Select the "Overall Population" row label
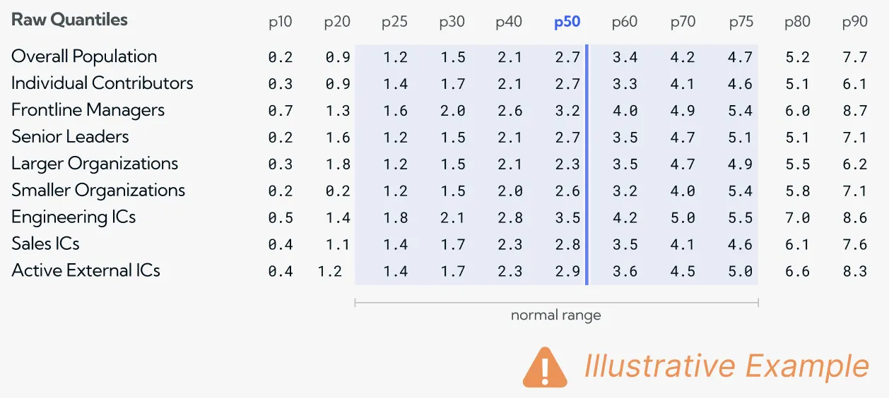The image size is (889, 398). tap(84, 56)
